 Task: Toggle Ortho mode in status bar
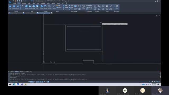[33, 82]
